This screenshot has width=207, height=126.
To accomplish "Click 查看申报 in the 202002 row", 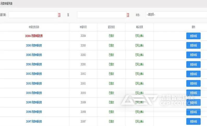I will tap(193, 55).
